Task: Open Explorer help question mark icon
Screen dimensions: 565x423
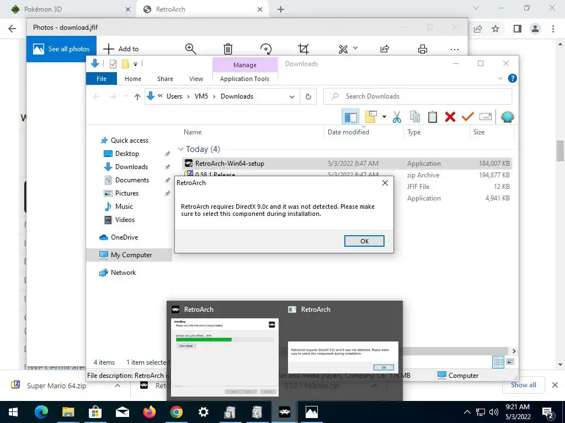Action: [512, 78]
